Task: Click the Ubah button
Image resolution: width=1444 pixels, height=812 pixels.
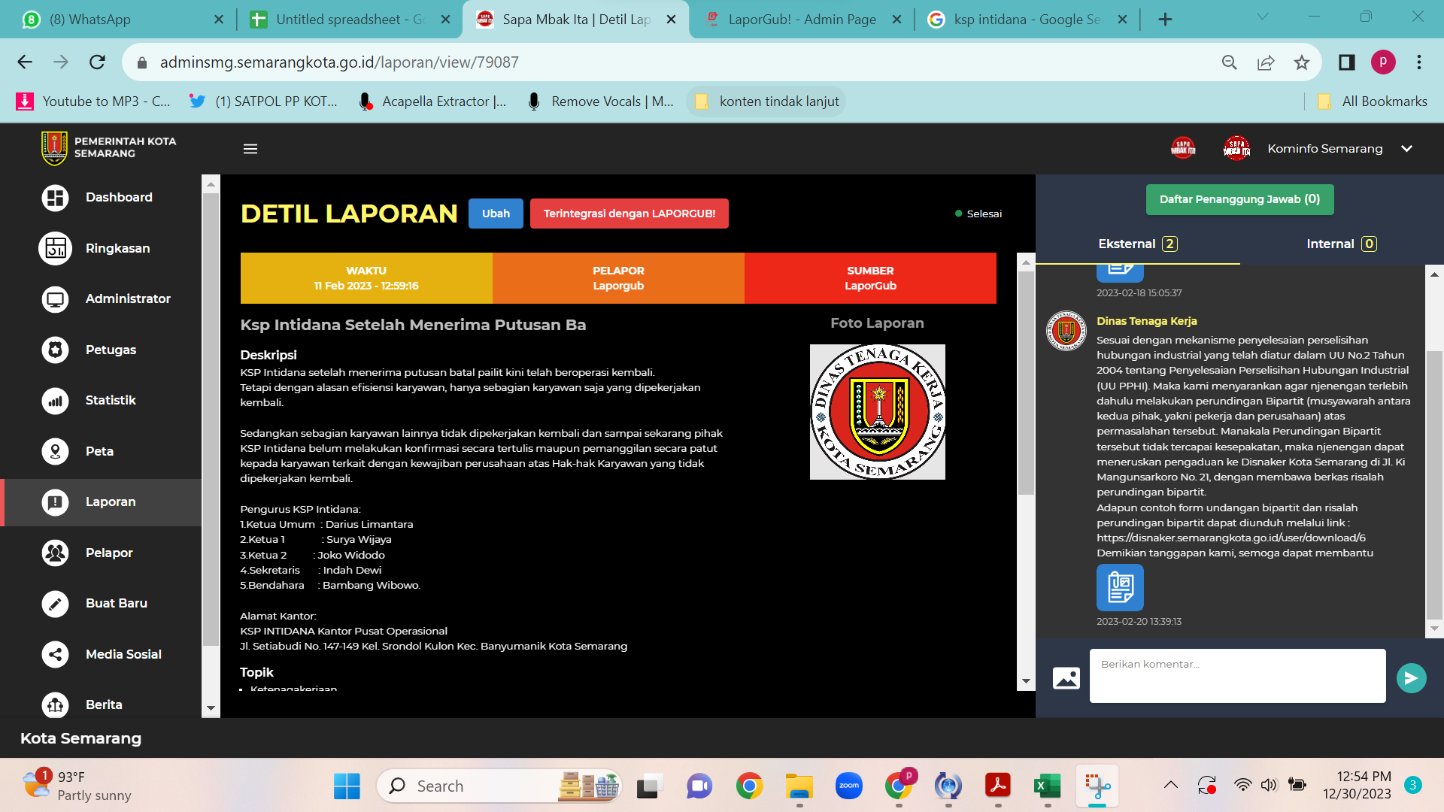Action: coord(496,214)
